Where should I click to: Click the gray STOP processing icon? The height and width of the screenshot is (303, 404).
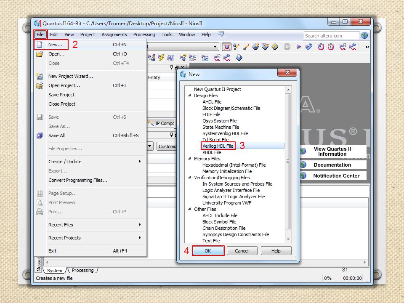tap(287, 47)
